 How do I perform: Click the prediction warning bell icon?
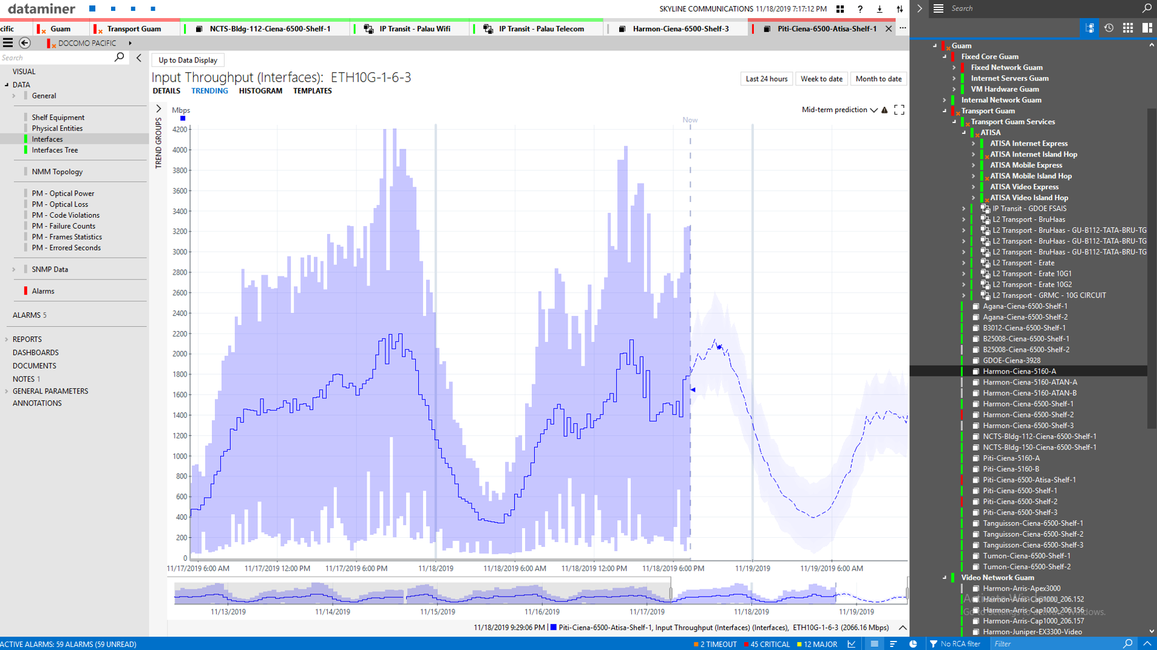pyautogui.click(x=884, y=110)
